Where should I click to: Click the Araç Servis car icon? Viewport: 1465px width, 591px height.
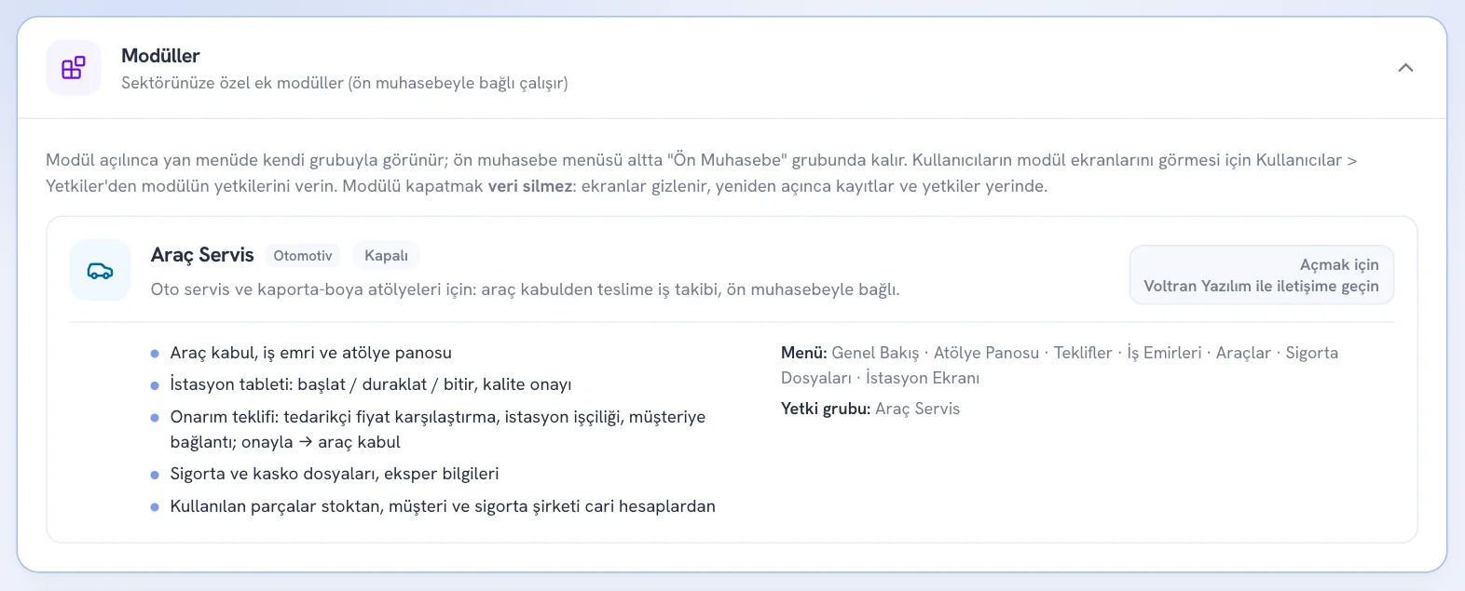tap(101, 271)
